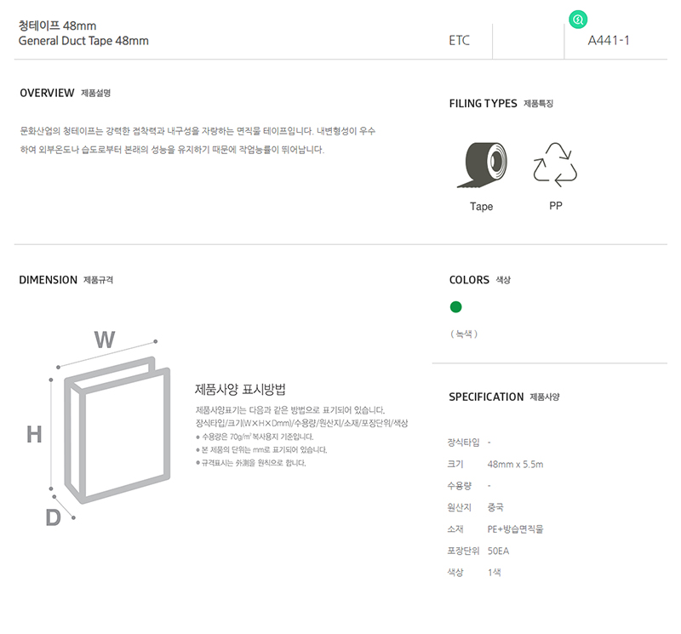
Task: Click the 제품사양 표시방법 heading
Action: tap(240, 389)
